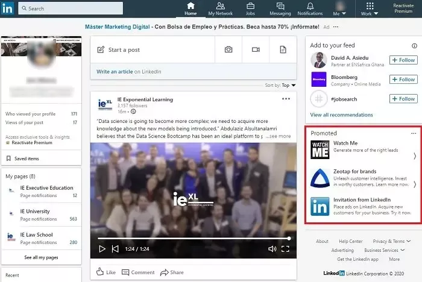
Task: Open the Home tab
Action: (x=191, y=9)
